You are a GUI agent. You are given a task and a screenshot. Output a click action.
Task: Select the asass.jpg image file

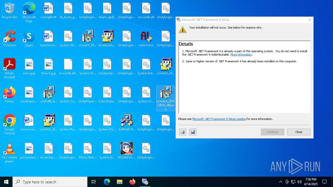pyautogui.click(x=29, y=67)
